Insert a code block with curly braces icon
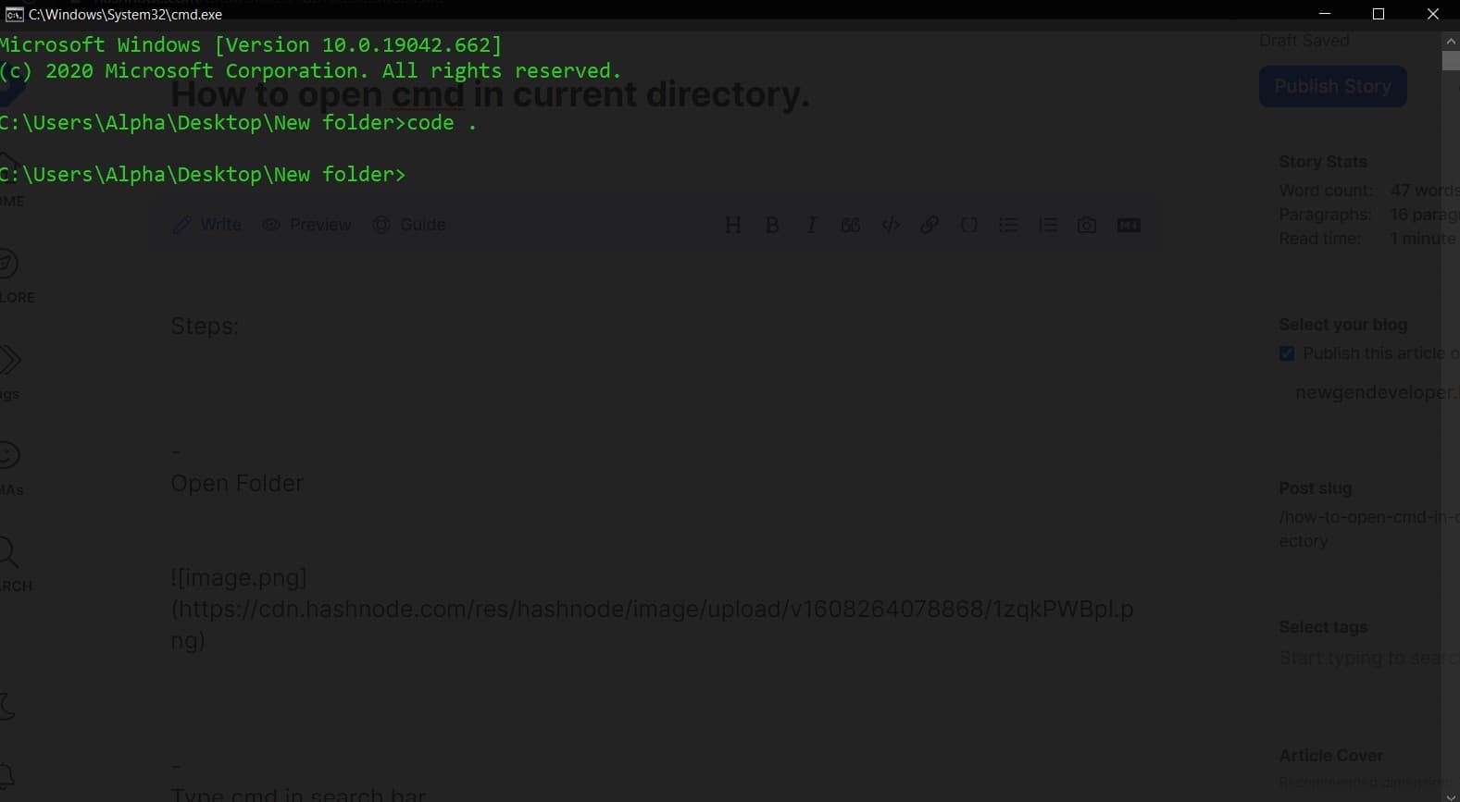 click(968, 225)
